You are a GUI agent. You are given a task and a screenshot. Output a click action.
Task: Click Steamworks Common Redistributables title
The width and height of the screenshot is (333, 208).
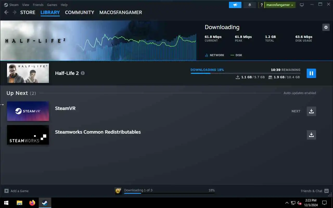tap(98, 132)
